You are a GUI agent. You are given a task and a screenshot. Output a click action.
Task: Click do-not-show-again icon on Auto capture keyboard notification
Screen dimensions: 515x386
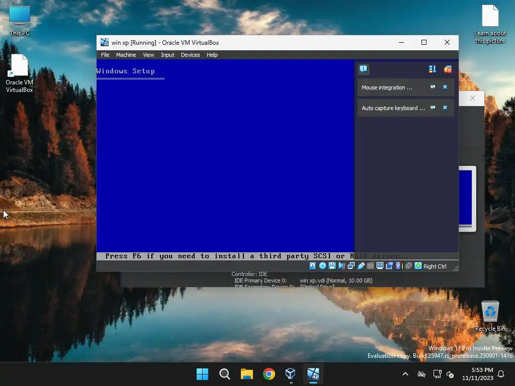433,108
